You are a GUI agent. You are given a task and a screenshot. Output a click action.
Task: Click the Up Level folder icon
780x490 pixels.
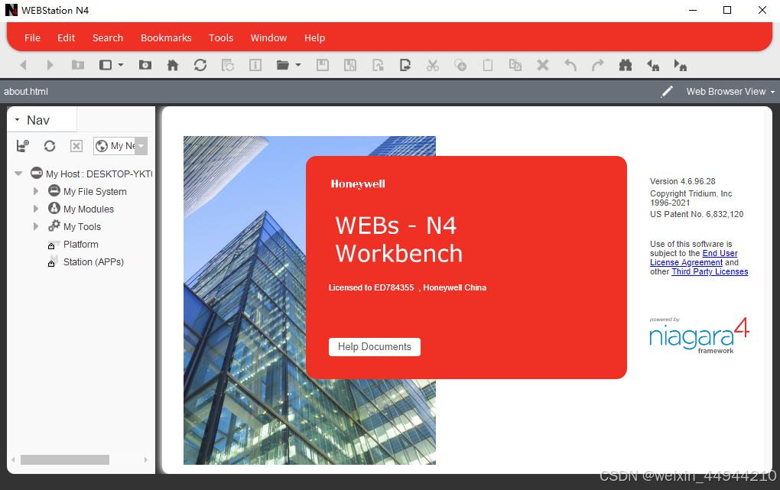pyautogui.click(x=77, y=65)
